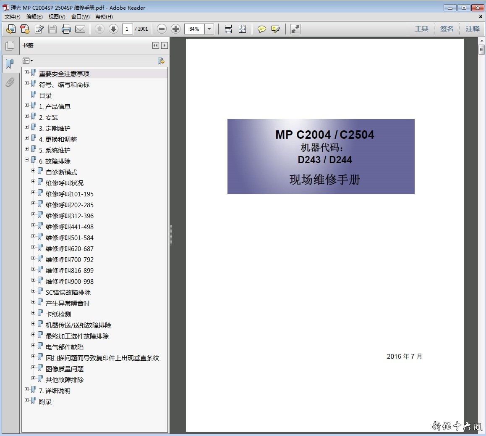Open the Attachments paperclip panel
486x436 pixels.
(10, 82)
